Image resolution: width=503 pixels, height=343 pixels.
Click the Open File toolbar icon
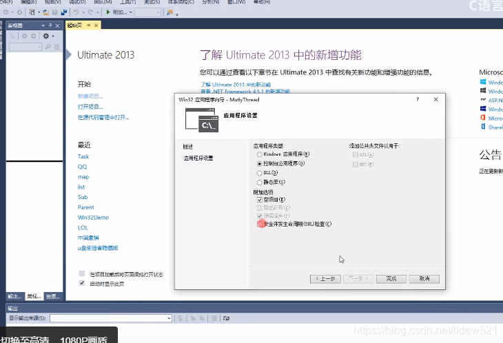tap(46, 12)
